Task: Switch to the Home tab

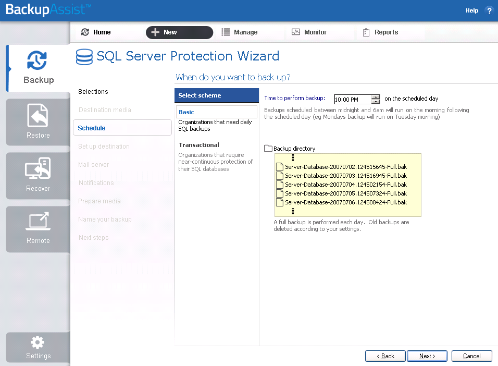Action: [108, 32]
